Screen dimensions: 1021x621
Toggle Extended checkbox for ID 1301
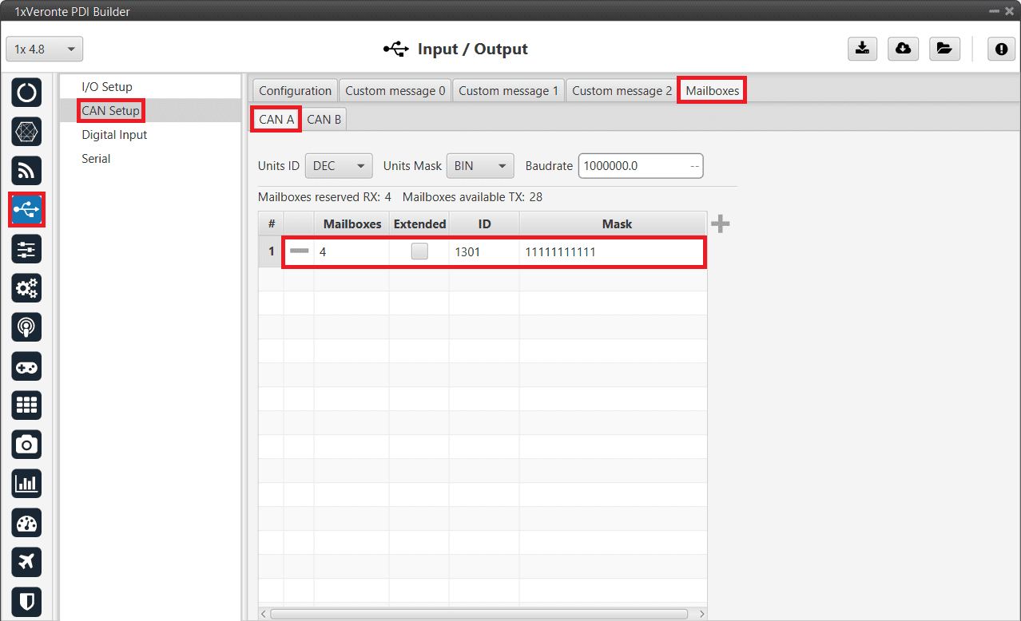point(419,251)
